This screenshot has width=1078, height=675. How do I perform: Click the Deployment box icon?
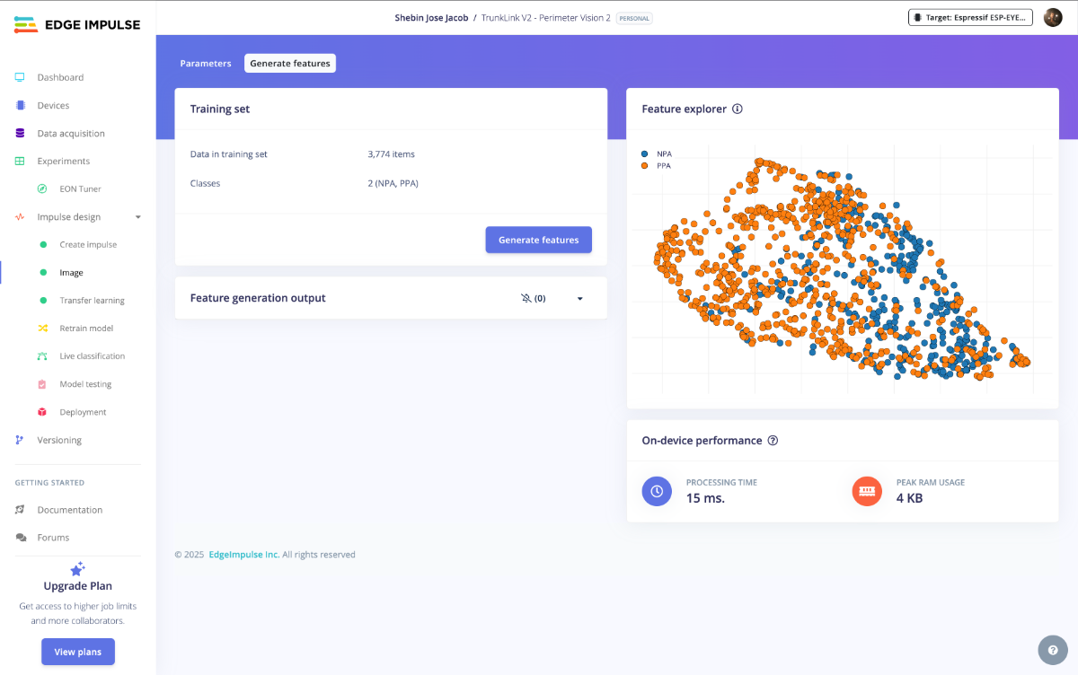[42, 412]
